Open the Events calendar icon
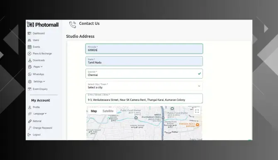Screen dimensions: 278x160 (29, 47)
